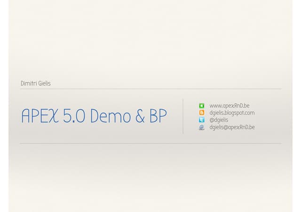Select the horizontal line under Dimitri Gielis
301x212 pixels.
click(150, 89)
